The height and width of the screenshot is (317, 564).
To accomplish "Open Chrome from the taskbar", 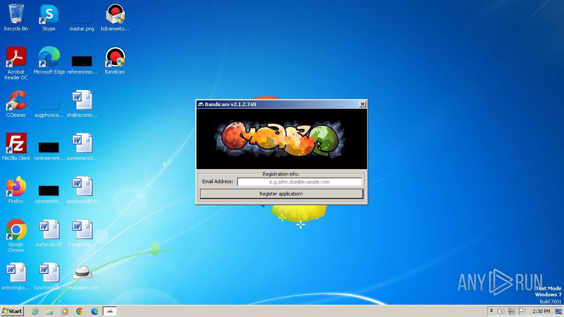I will [x=80, y=311].
